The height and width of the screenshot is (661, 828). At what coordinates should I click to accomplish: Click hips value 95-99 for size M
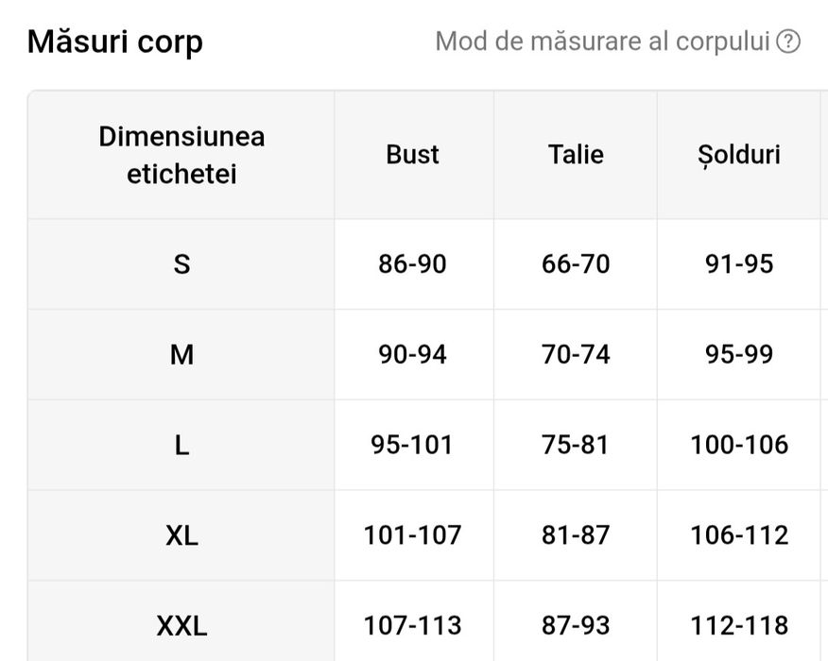(738, 355)
